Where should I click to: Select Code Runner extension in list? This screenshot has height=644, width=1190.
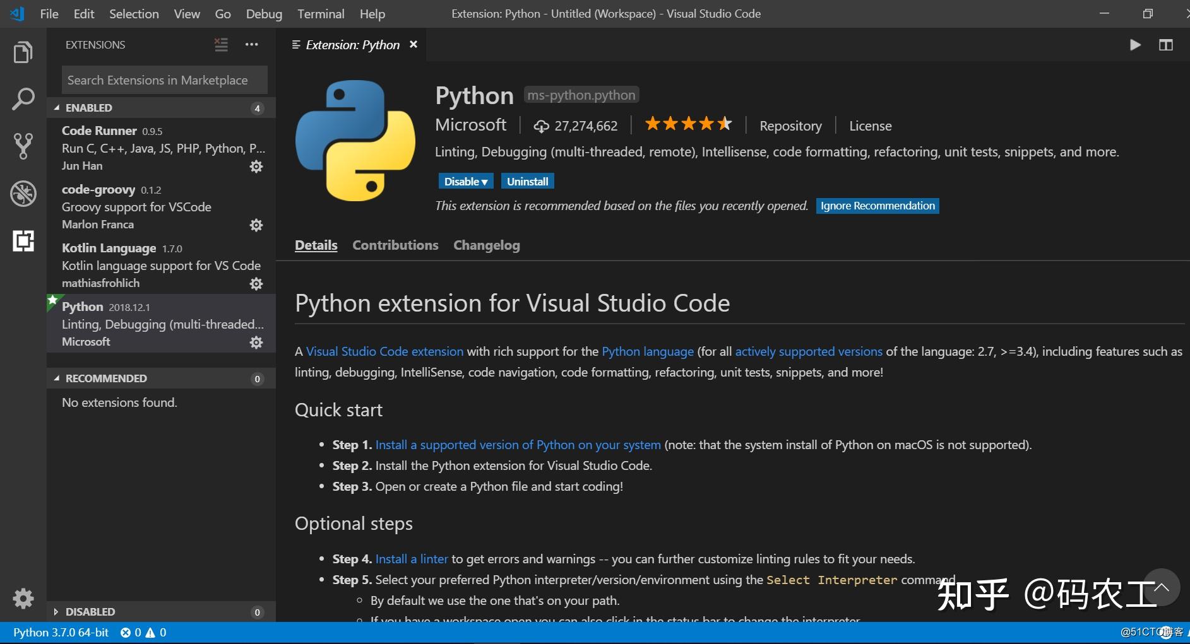[x=162, y=148]
